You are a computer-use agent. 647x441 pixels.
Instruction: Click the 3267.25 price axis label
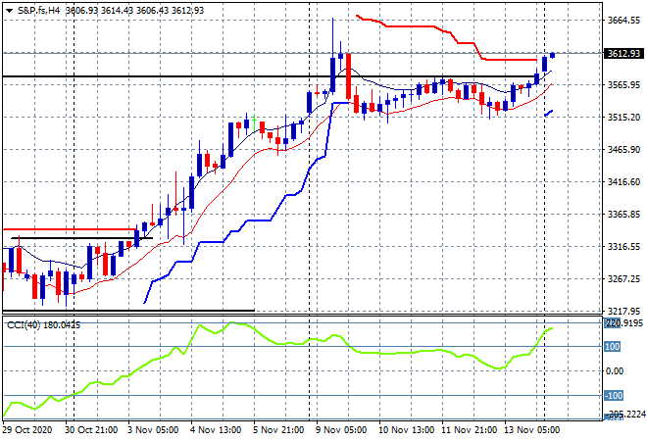[x=623, y=279]
